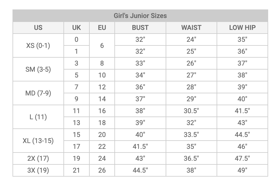Viewport: 277px width, 183px height.
Task: Click the BUST column header
Action: (x=140, y=28)
